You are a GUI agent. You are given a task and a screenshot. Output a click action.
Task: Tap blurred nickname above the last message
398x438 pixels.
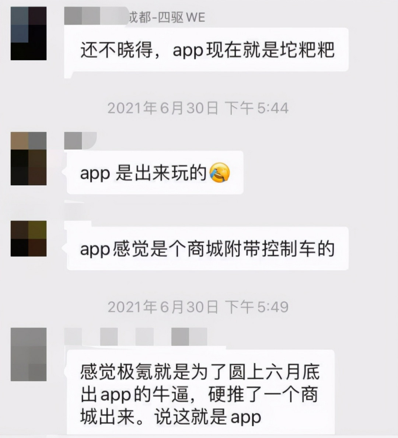coord(136,337)
